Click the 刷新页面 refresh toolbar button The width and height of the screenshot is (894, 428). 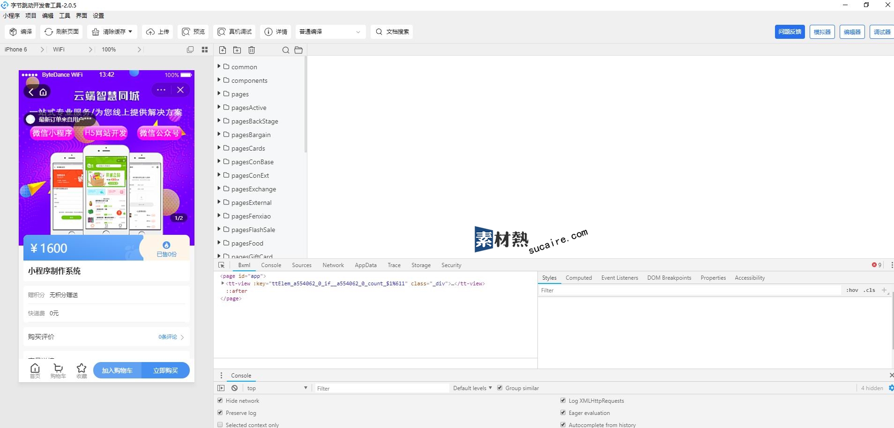click(62, 32)
